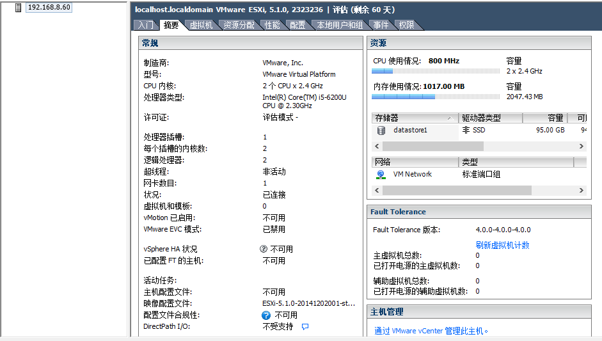Click the 常规 panel header
This screenshot has width=602, height=341.
click(x=251, y=43)
